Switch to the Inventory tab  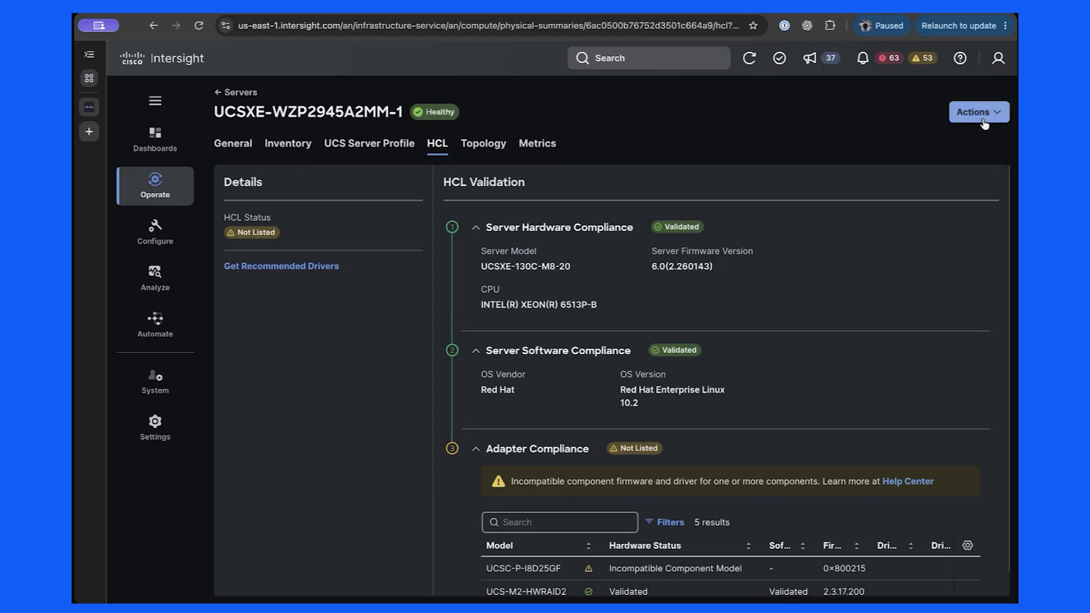click(288, 144)
